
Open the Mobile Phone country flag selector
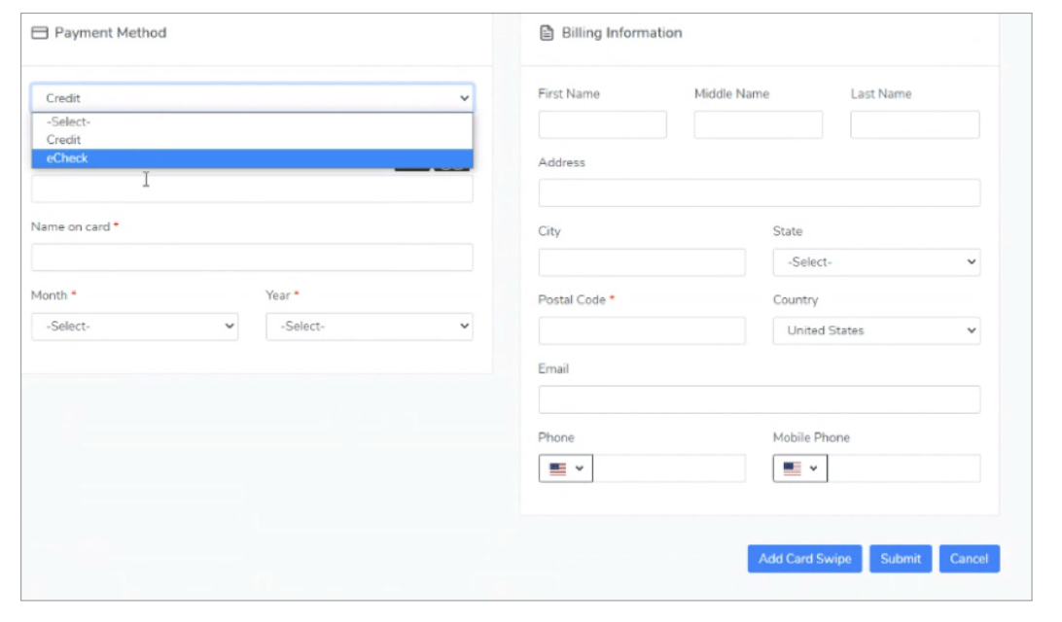[799, 468]
